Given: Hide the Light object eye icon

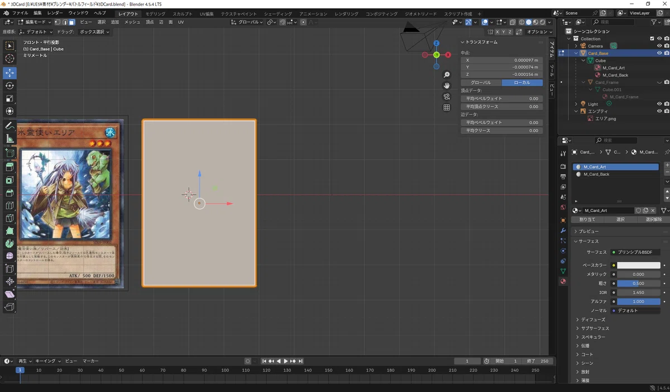Looking at the screenshot, I should click(x=659, y=104).
